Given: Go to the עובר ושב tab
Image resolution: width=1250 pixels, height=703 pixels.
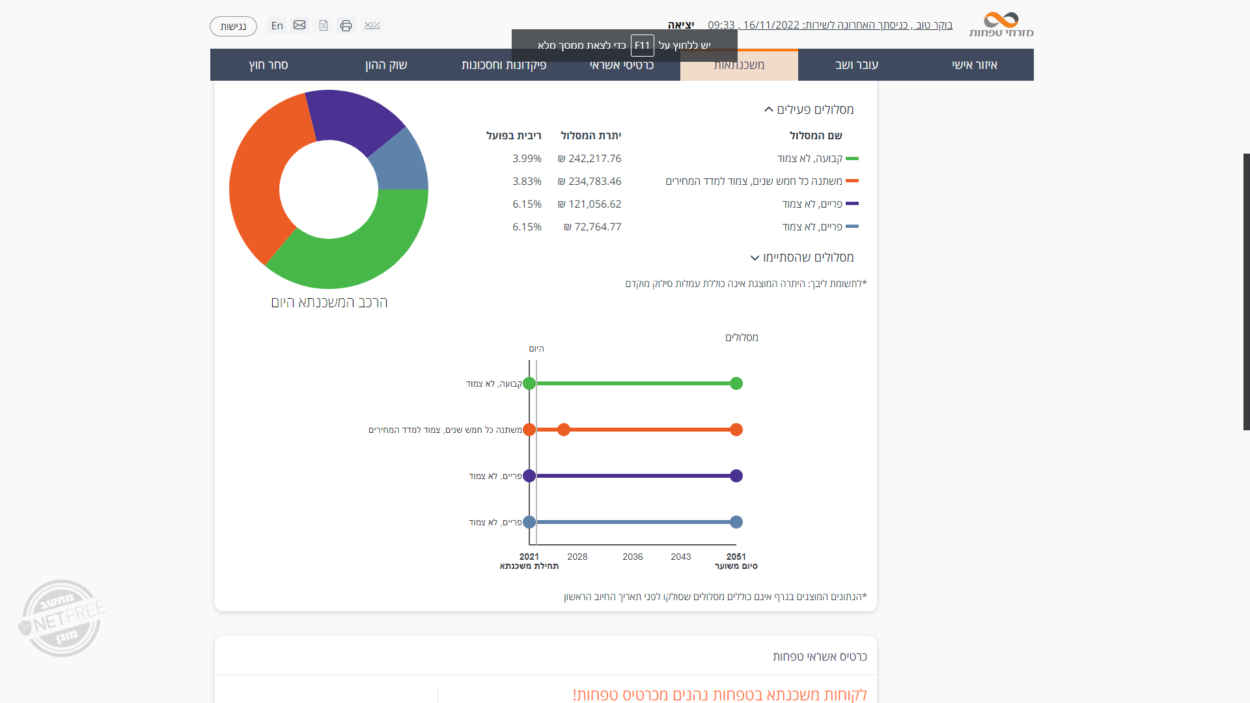Looking at the screenshot, I should pyautogui.click(x=857, y=65).
